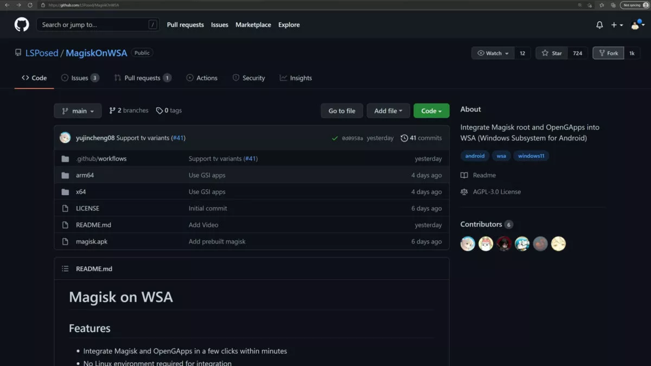View the 12 watchers count
The height and width of the screenshot is (366, 651).
pos(522,53)
